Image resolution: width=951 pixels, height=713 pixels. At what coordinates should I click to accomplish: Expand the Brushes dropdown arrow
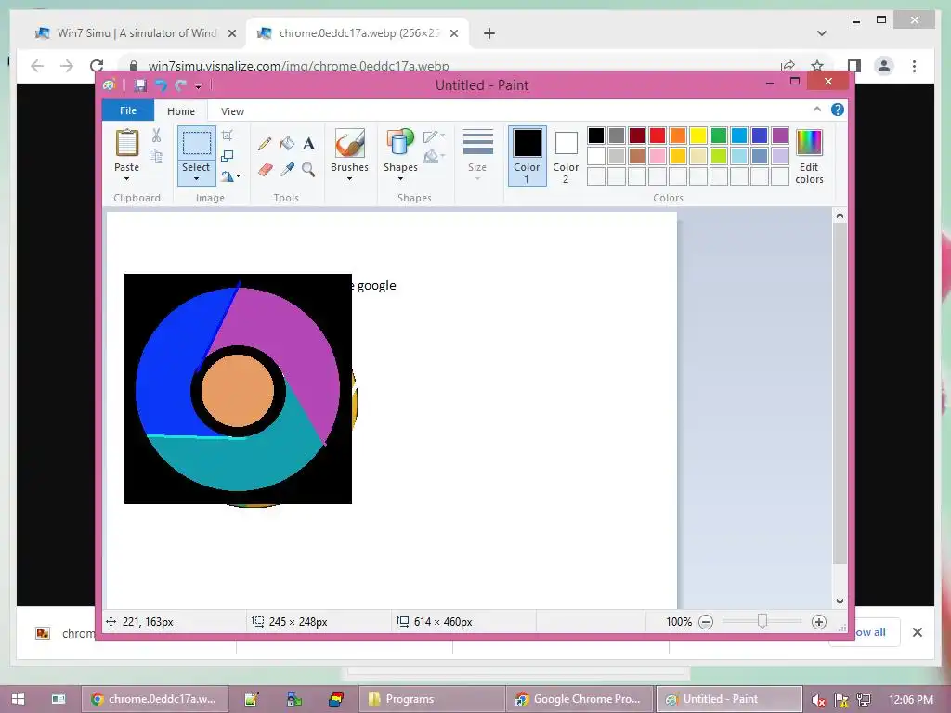349,179
